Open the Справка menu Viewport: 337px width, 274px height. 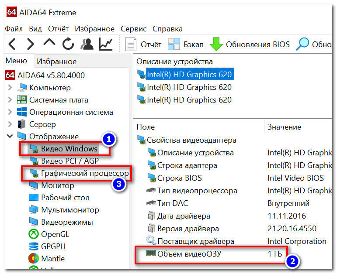click(x=167, y=29)
